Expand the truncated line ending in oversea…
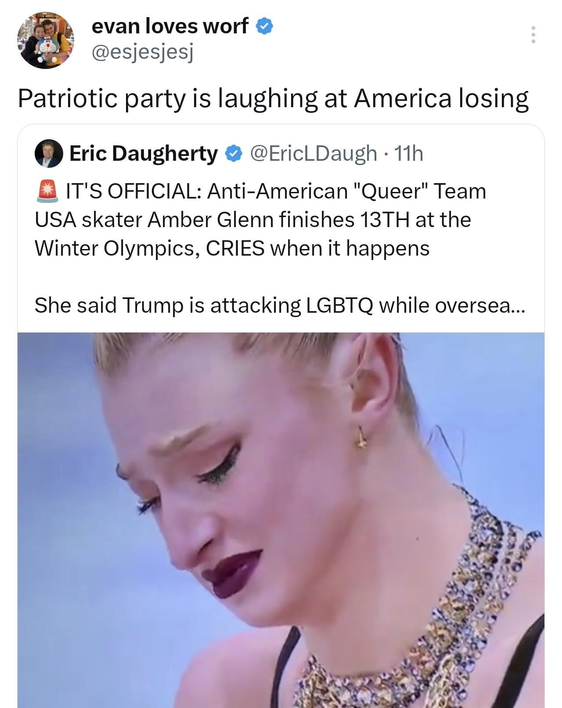The image size is (562, 708). click(x=280, y=305)
